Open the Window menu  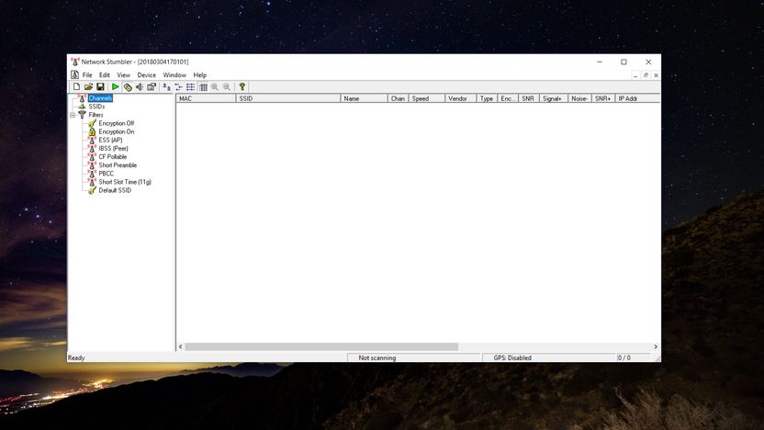click(x=174, y=75)
